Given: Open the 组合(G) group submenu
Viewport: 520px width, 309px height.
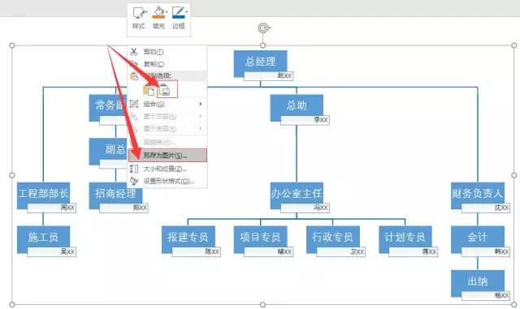Looking at the screenshot, I should tap(167, 104).
